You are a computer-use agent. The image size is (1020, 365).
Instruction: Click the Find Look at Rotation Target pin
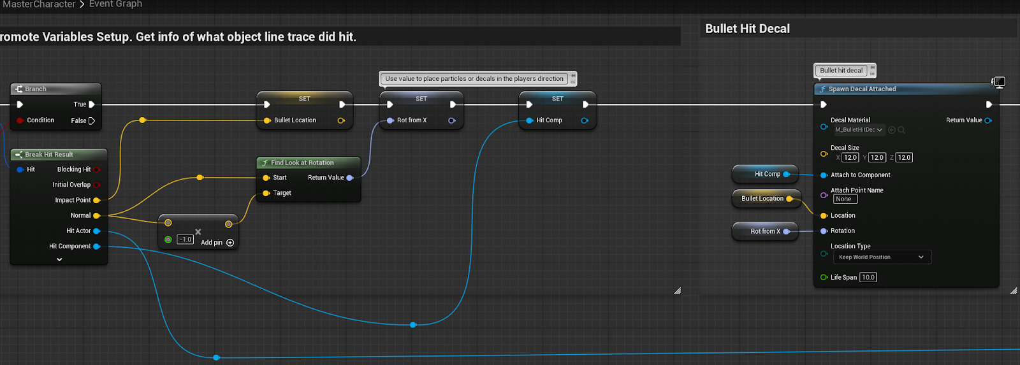click(266, 193)
